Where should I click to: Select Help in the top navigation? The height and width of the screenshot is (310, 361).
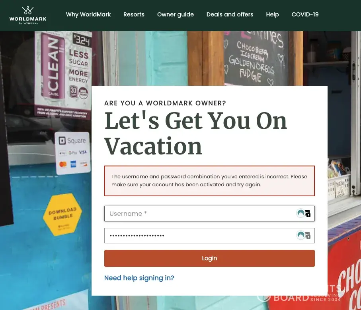(x=272, y=14)
